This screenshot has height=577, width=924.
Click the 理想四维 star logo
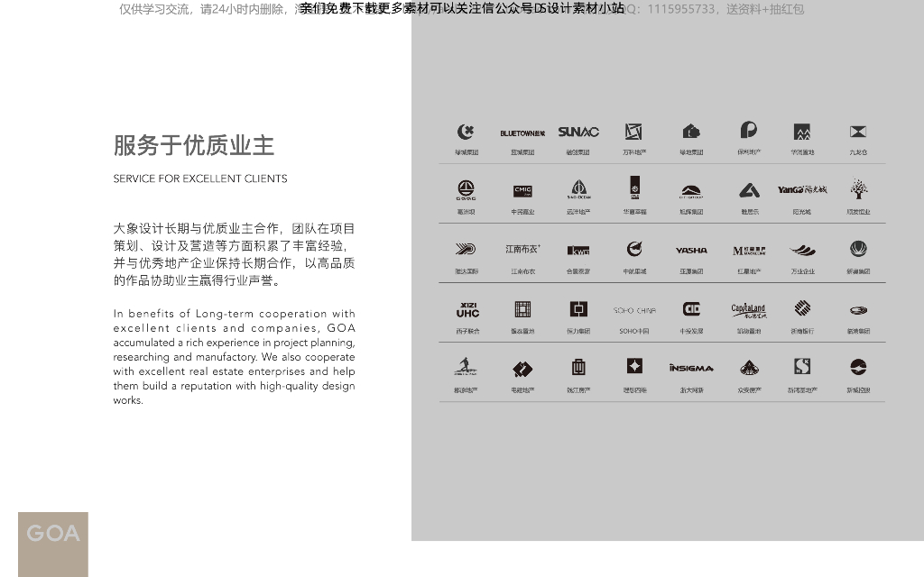634,366
